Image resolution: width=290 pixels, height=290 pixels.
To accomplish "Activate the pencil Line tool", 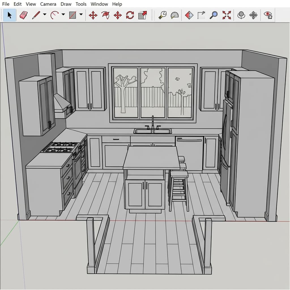I will coord(36,15).
